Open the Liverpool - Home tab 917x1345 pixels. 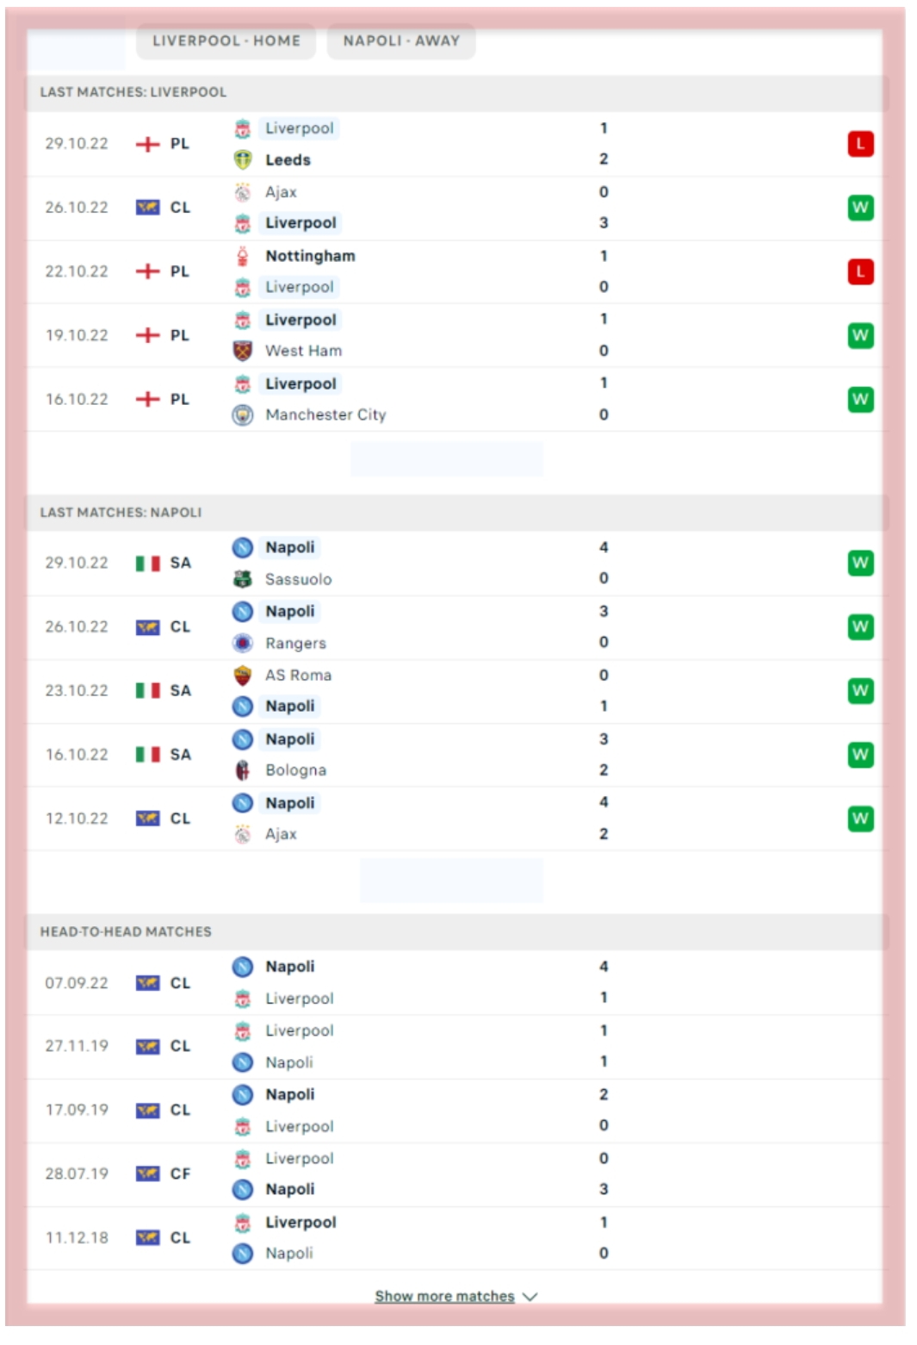(226, 41)
